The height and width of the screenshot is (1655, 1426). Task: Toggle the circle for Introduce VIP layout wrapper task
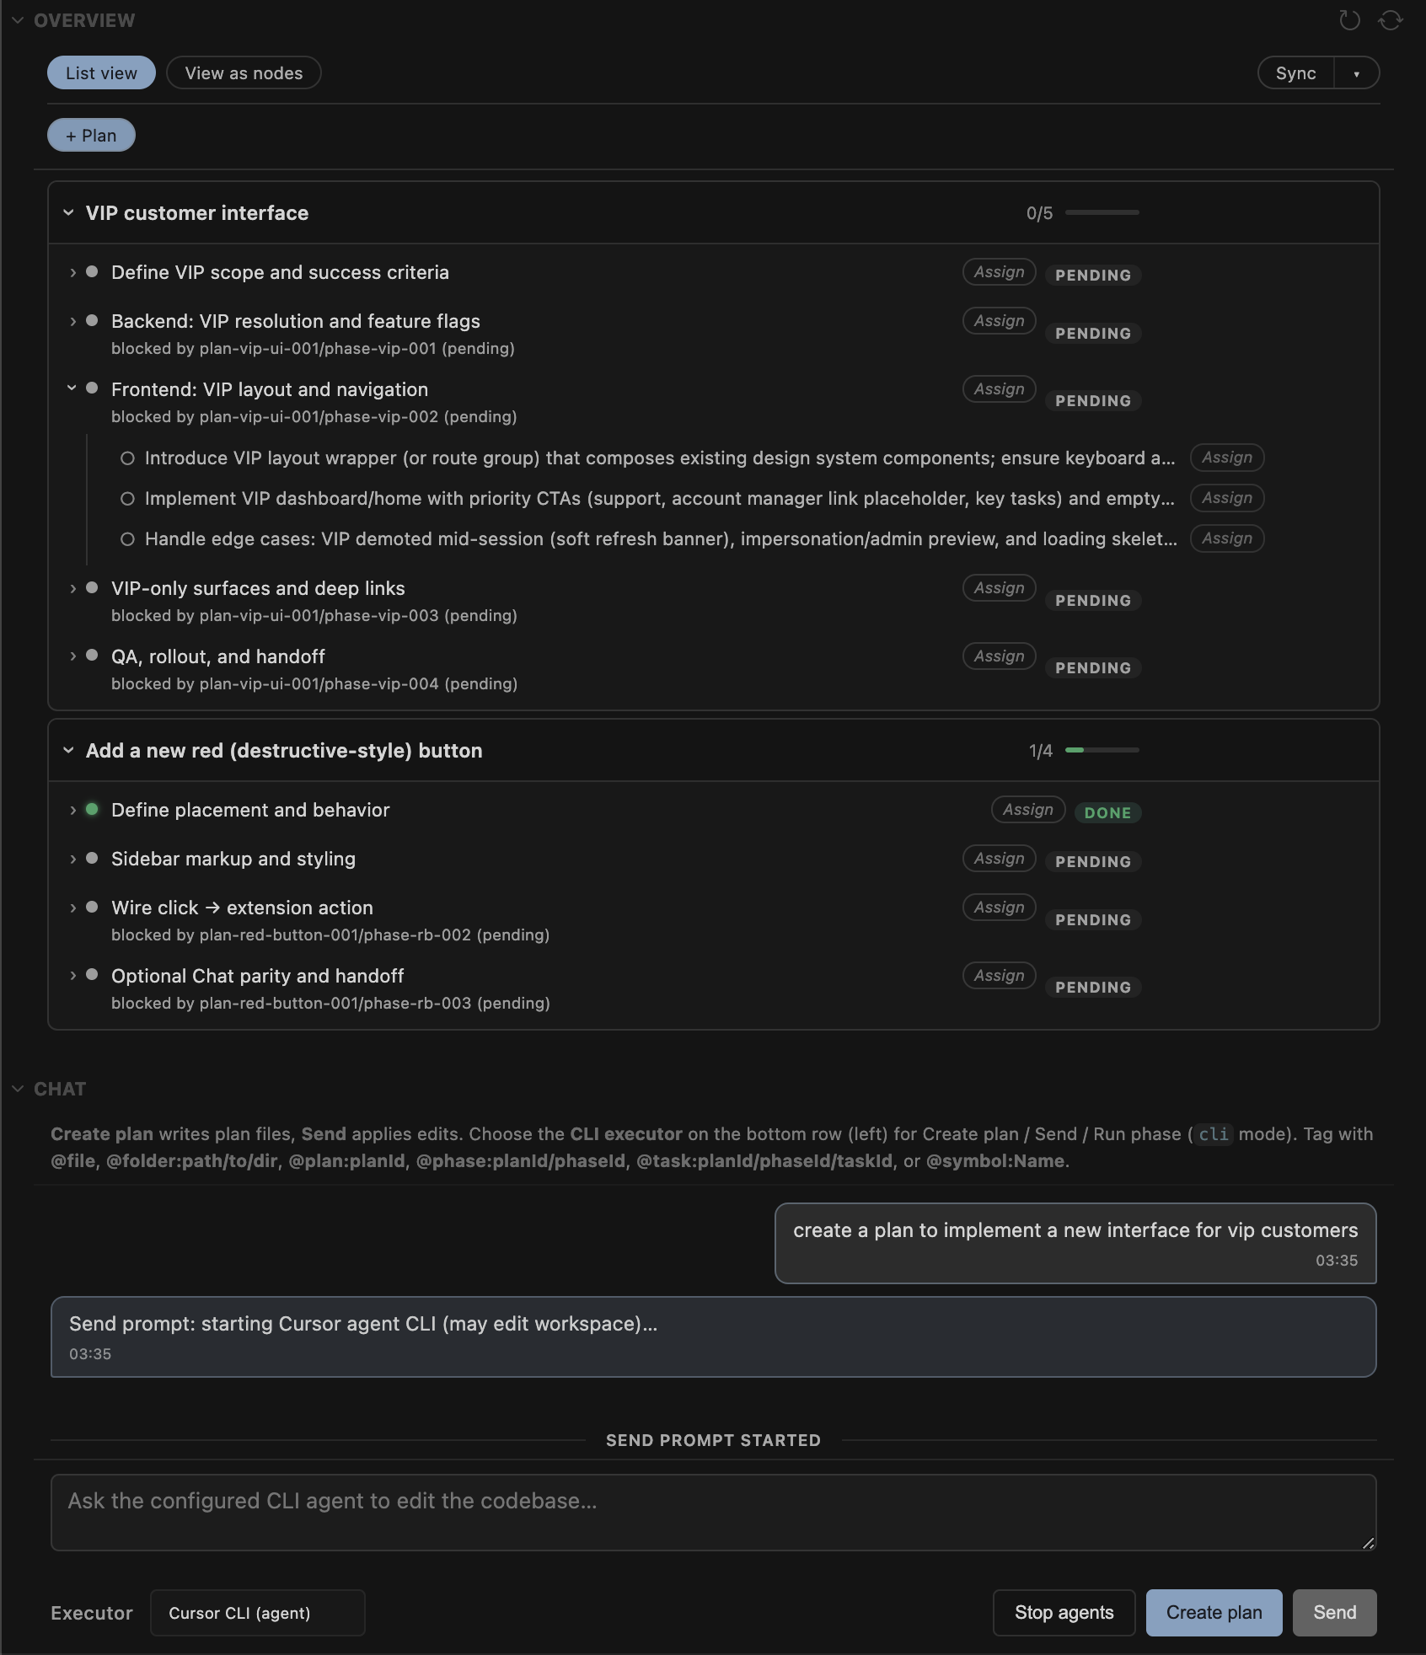click(x=127, y=458)
